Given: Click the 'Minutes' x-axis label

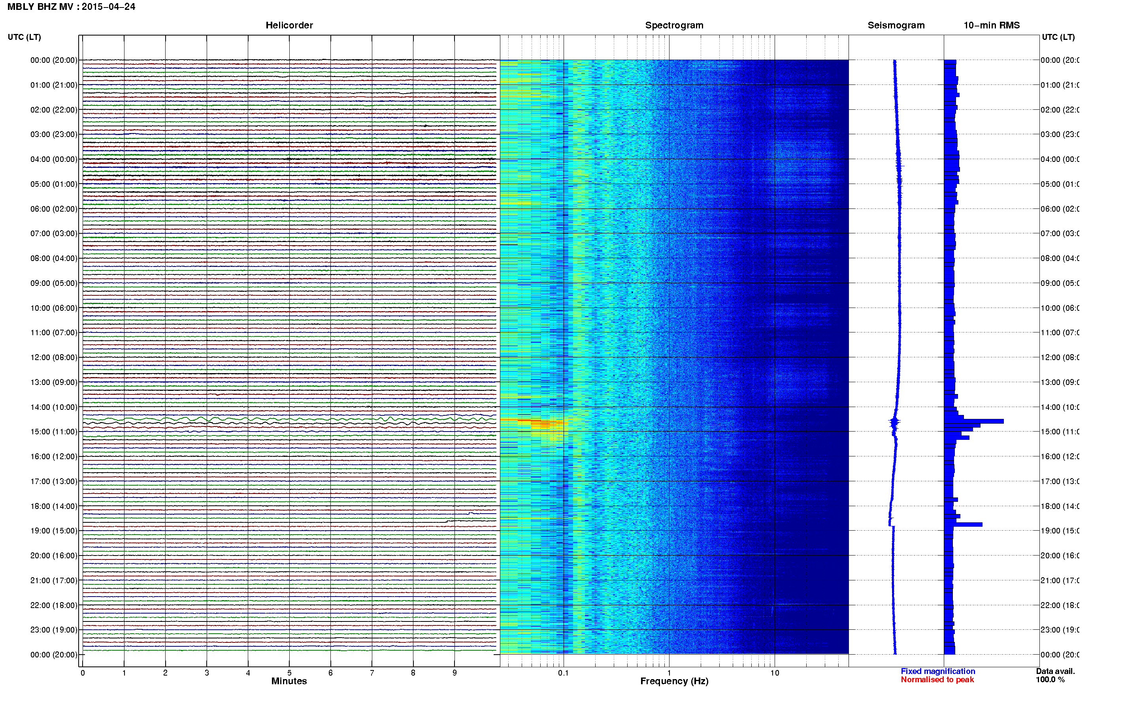Looking at the screenshot, I should tap(289, 681).
